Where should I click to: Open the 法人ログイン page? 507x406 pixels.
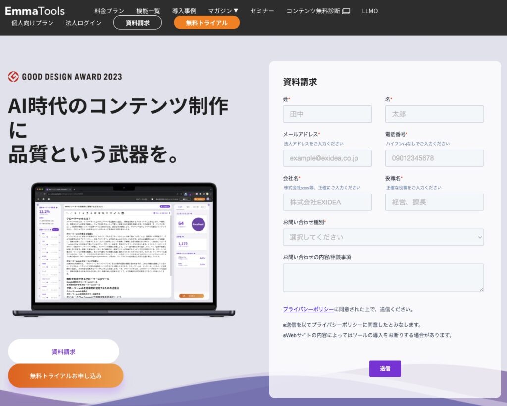(x=83, y=23)
